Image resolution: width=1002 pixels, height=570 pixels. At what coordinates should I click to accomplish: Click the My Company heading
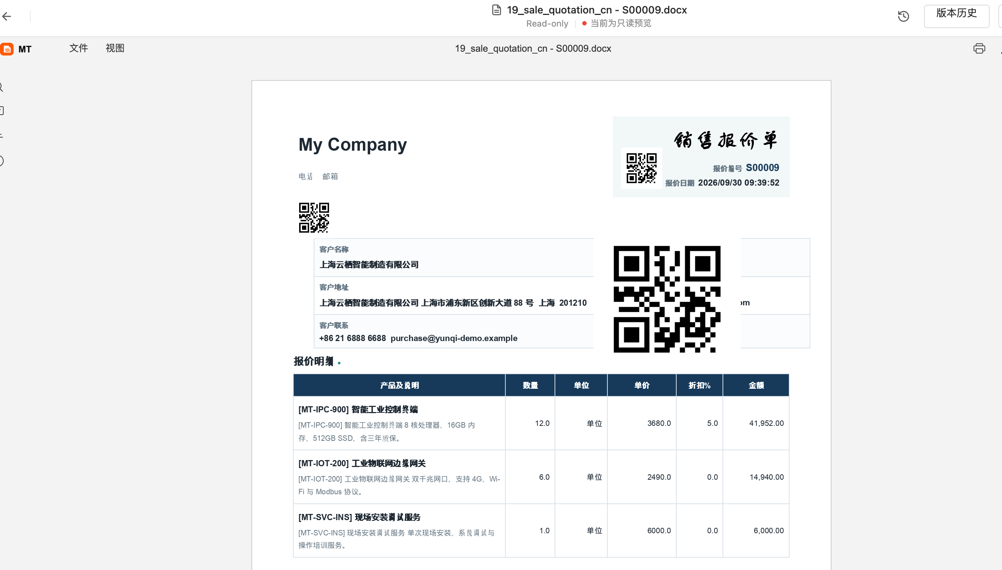click(x=353, y=145)
